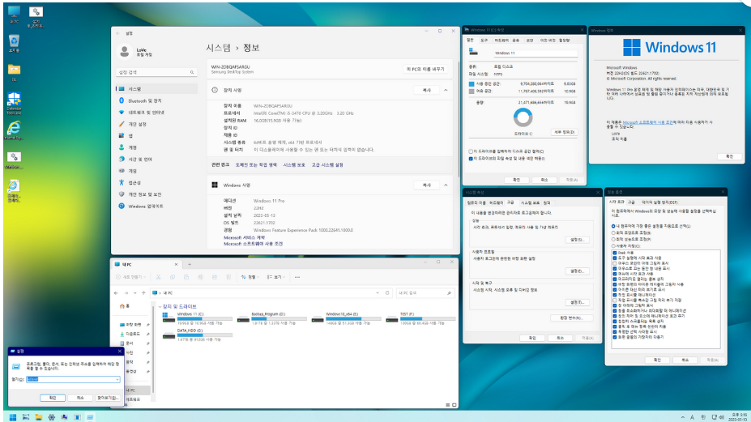Open the Settings gear on the taskbar
Image resolution: width=751 pixels, height=422 pixels.
[x=51, y=417]
